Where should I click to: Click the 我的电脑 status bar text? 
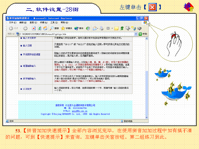[x=128, y=121]
